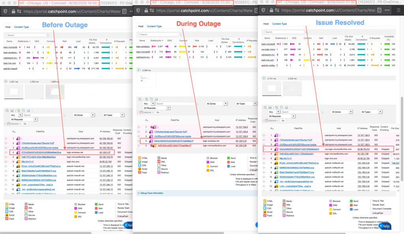Image resolution: width=404 pixels, height=234 pixels.
Task: Toggle the circle marker on row 5 in middle window
Action: point(138,146)
